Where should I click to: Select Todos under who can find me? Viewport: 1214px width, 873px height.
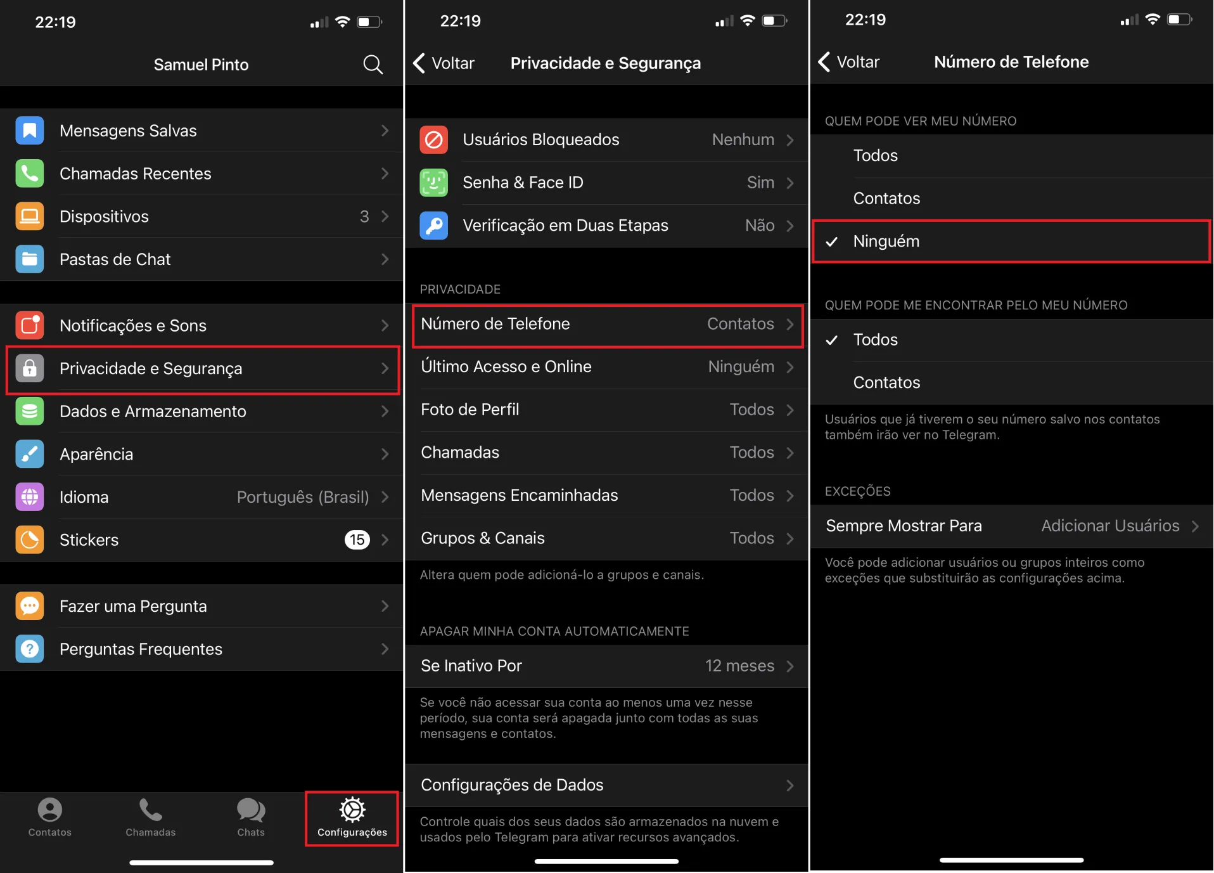(x=1012, y=340)
